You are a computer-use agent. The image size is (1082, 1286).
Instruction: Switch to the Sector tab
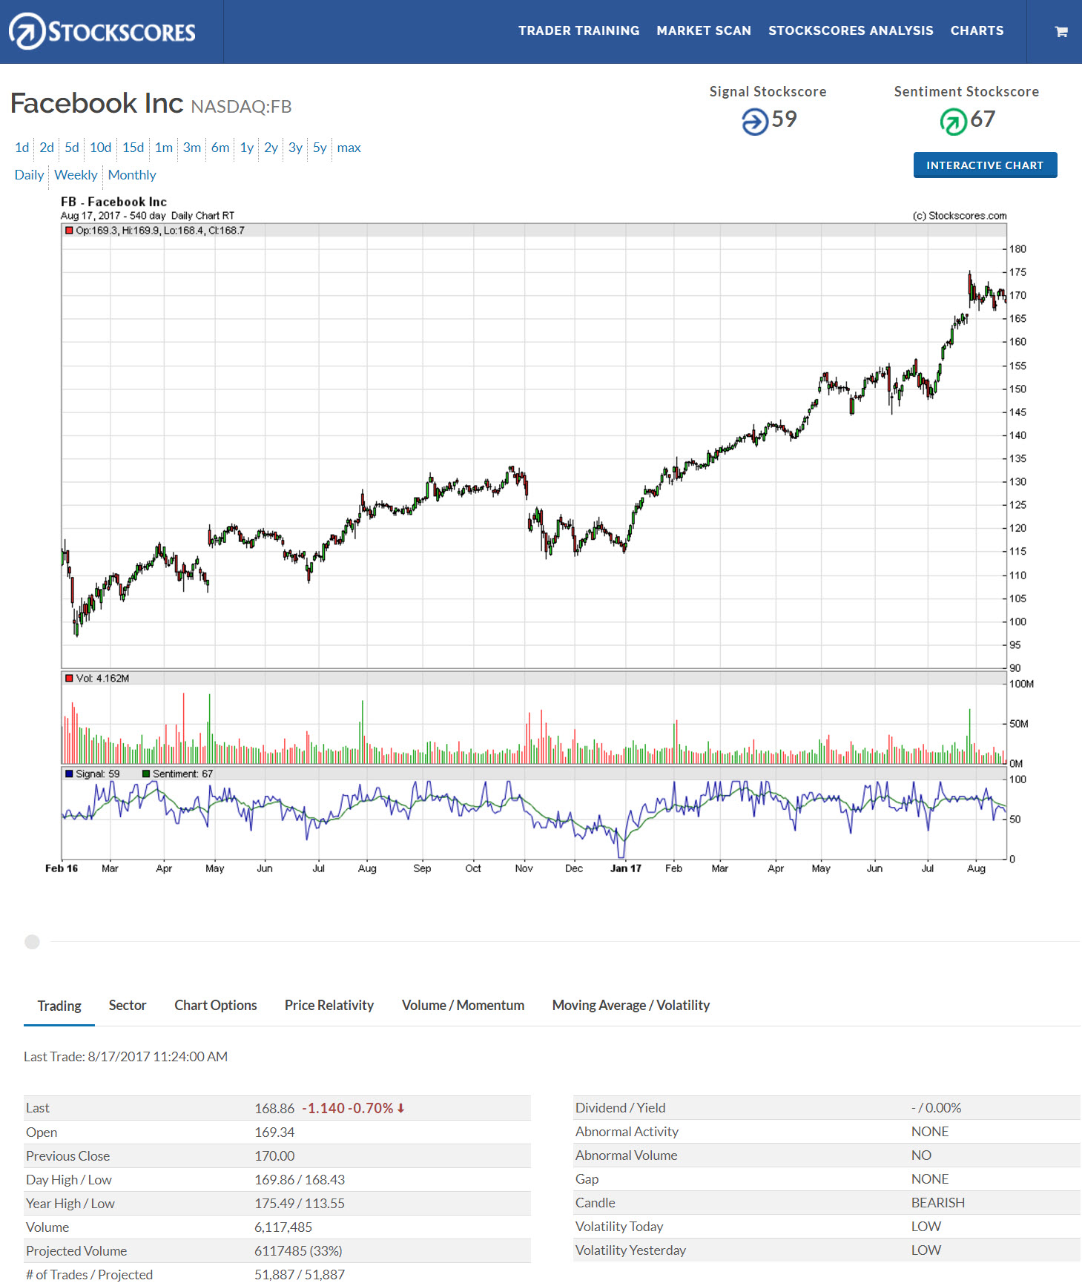pos(128,1005)
